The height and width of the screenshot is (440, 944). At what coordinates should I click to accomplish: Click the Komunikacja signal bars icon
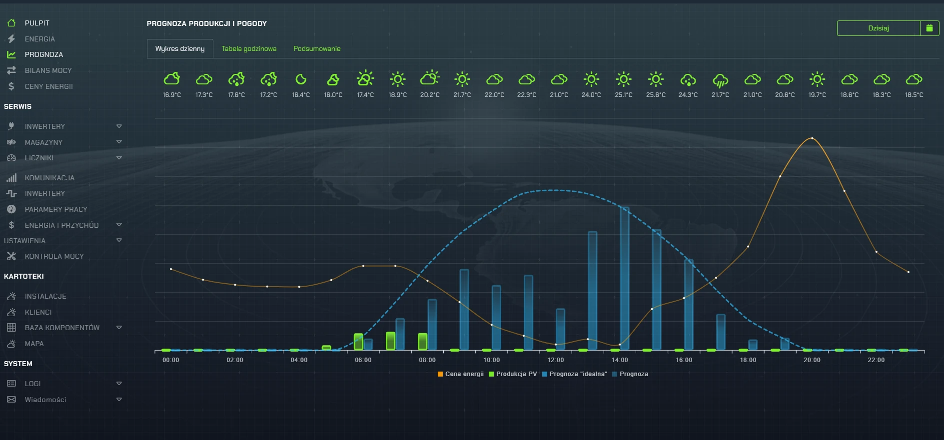click(11, 178)
